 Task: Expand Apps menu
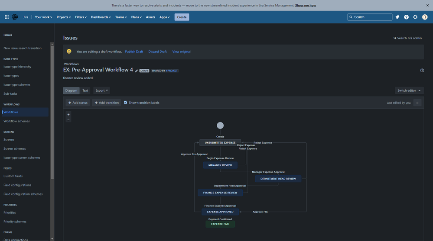pyautogui.click(x=165, y=17)
